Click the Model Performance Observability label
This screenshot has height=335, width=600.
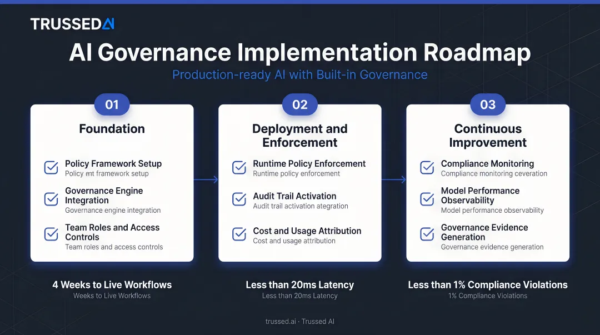click(x=480, y=195)
